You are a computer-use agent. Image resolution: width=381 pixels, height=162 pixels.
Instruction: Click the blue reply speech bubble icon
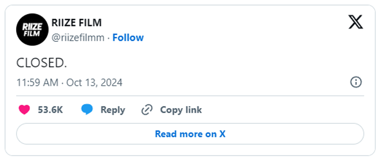pyautogui.click(x=87, y=110)
